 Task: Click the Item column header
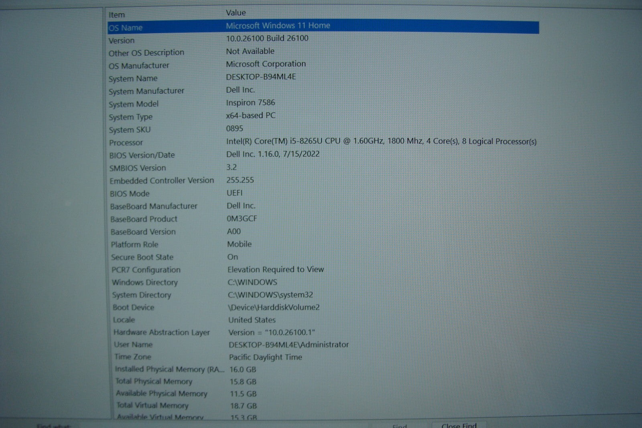117,15
